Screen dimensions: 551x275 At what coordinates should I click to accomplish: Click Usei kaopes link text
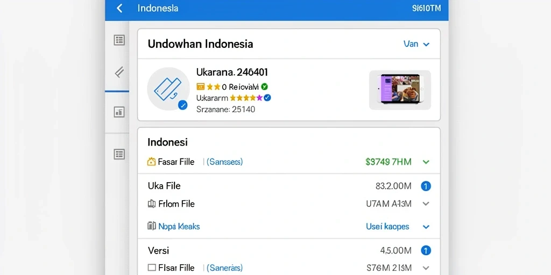pyautogui.click(x=387, y=227)
